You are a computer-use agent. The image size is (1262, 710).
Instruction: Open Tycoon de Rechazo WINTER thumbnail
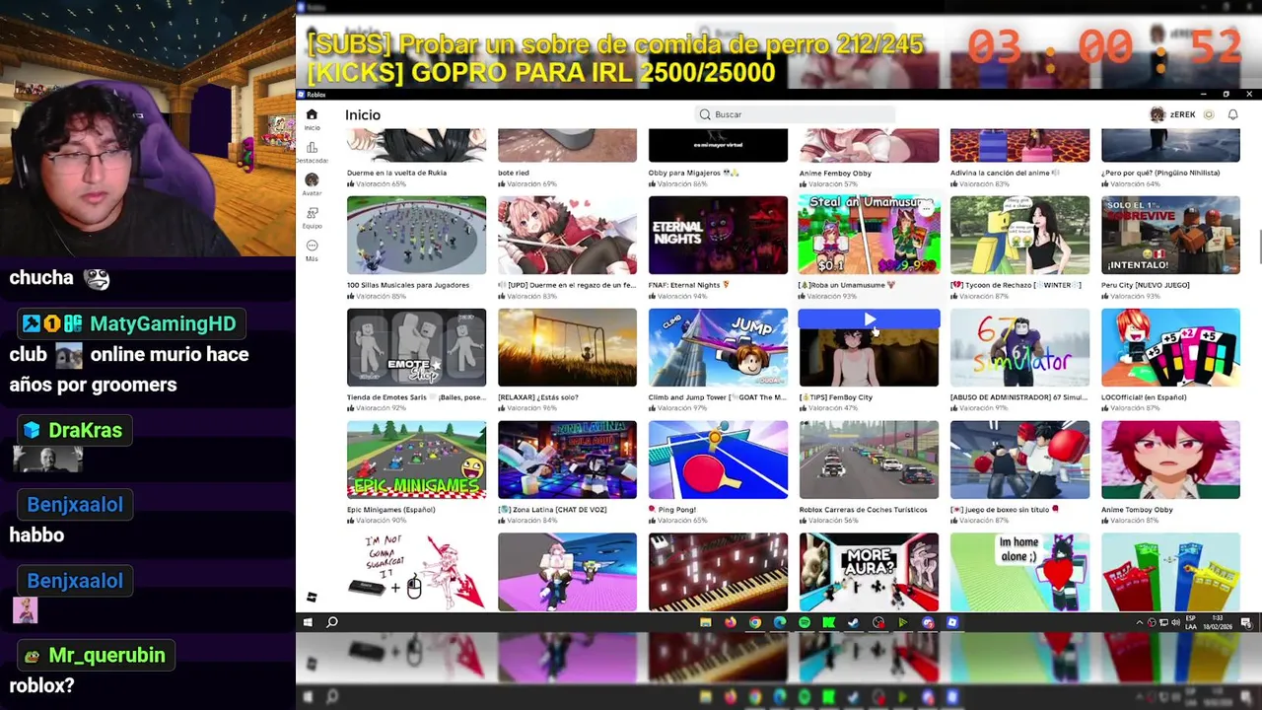click(1019, 235)
